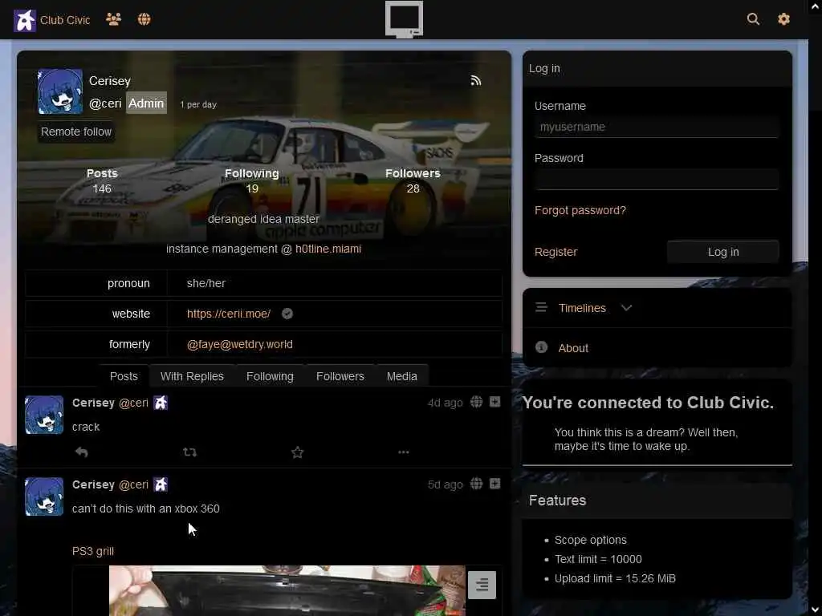Open the Followers tab
822x616 pixels.
coord(340,376)
